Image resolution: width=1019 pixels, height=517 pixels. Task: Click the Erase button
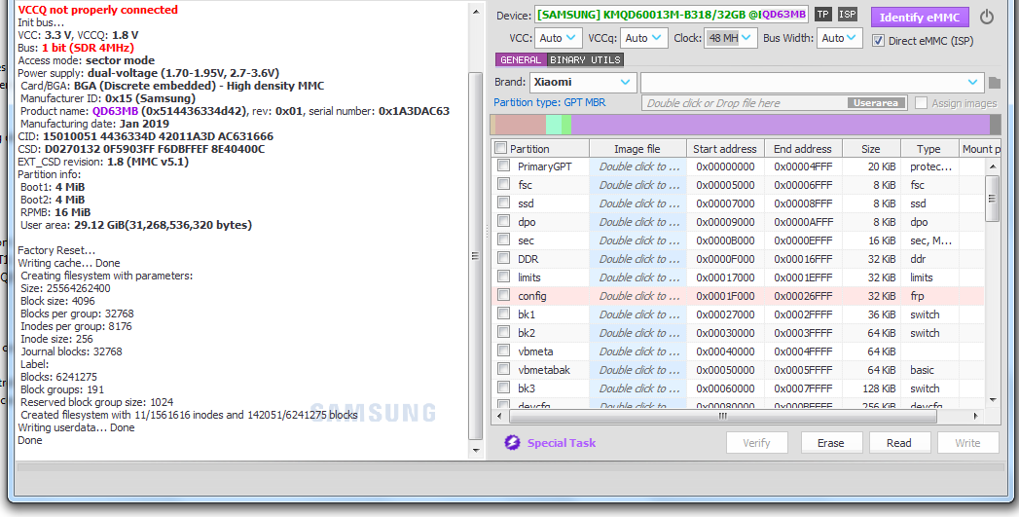point(830,443)
